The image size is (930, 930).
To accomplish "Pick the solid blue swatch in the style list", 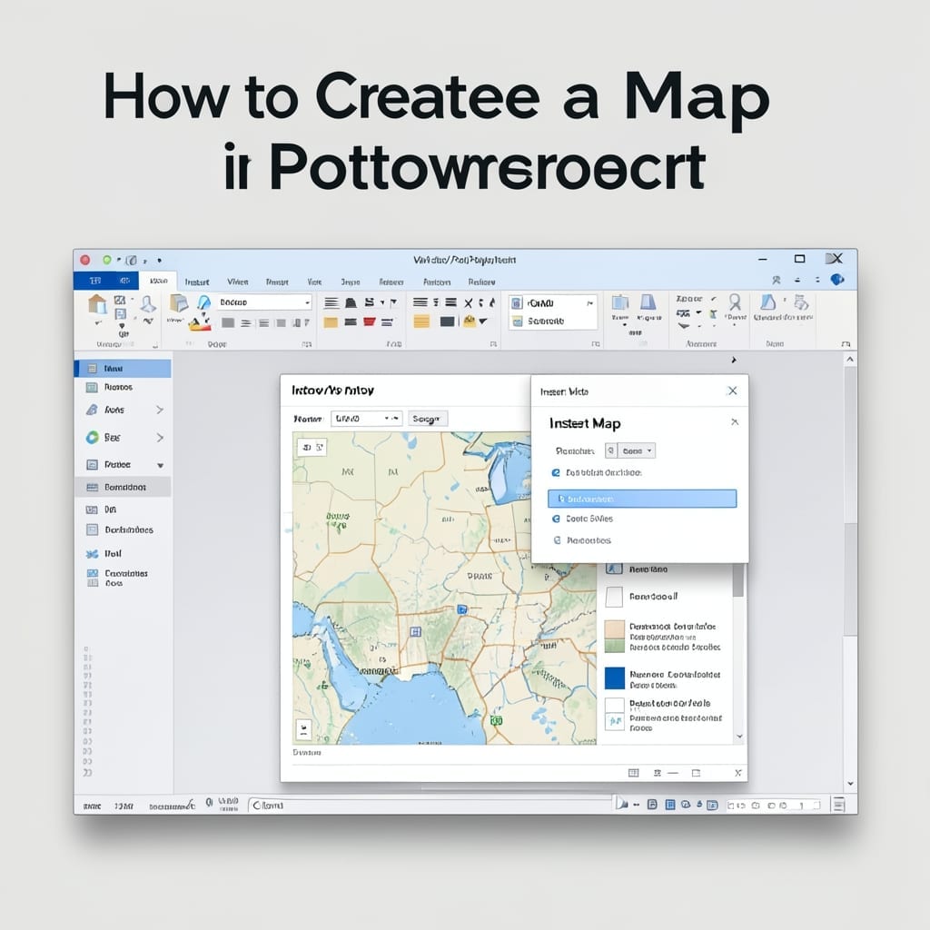I will tap(615, 678).
